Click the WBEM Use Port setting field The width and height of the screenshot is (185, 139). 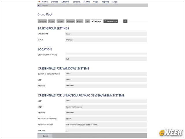click(x=106, y=125)
